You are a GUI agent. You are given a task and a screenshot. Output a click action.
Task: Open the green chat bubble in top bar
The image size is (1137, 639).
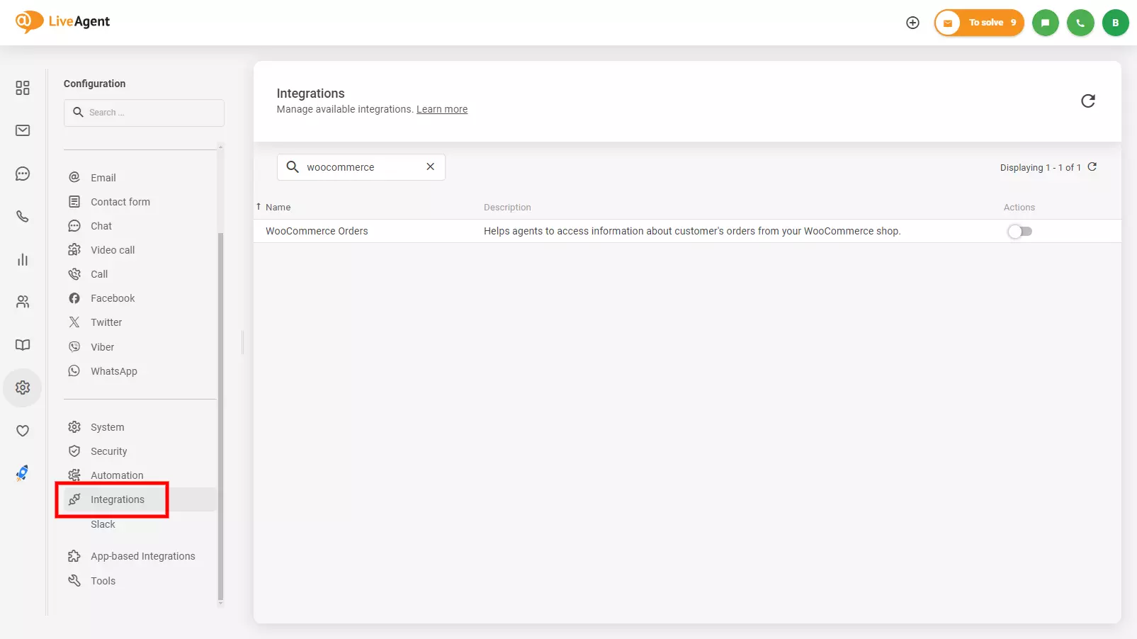click(x=1045, y=22)
